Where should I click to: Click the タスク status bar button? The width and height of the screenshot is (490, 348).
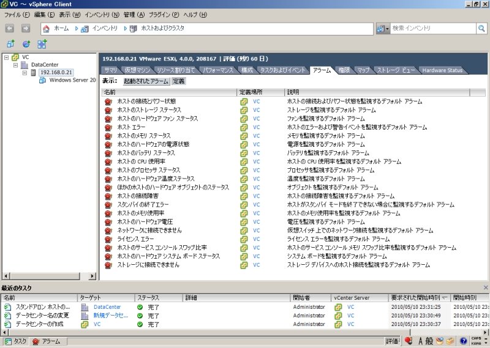(x=16, y=341)
